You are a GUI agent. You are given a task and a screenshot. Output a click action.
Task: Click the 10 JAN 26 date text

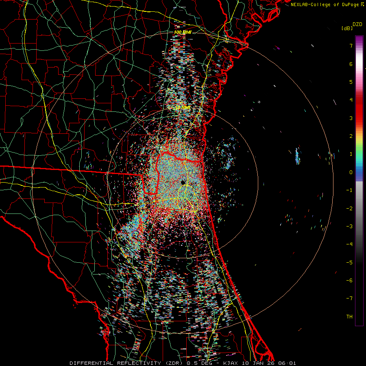point(258,363)
